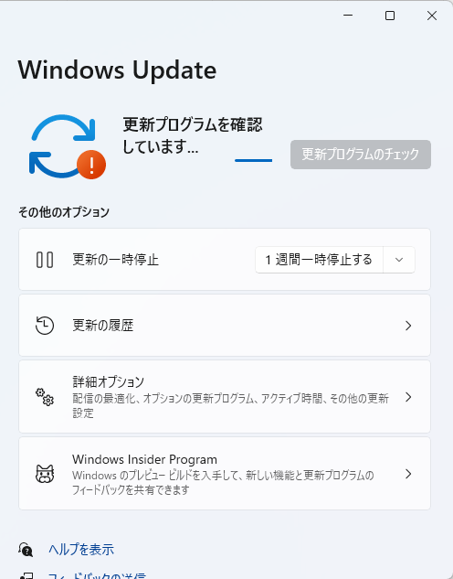Screen dimensions: 453x579
Task: Expand the pause duration dropdown arrow
Action: [399, 260]
